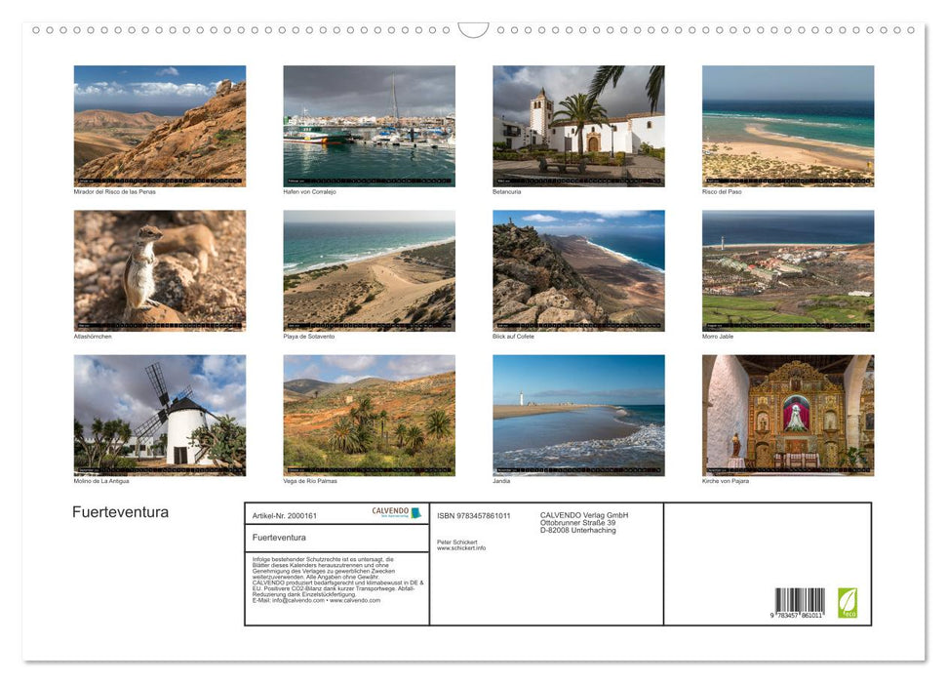Viewport: 947px width, 683px height.
Task: Click the blue square icon beside CALVENDO logo
Action: coord(416,511)
